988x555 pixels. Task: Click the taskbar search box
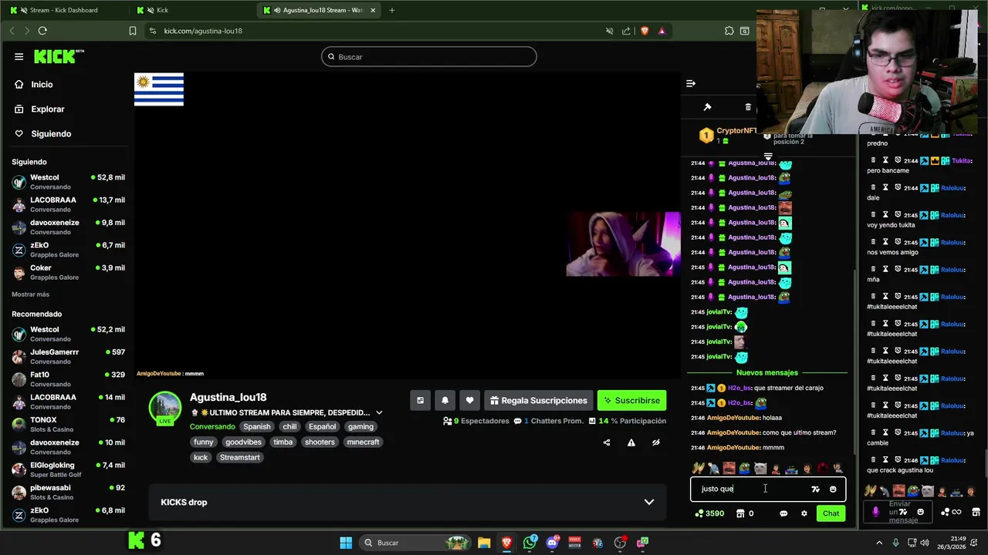coord(417,543)
